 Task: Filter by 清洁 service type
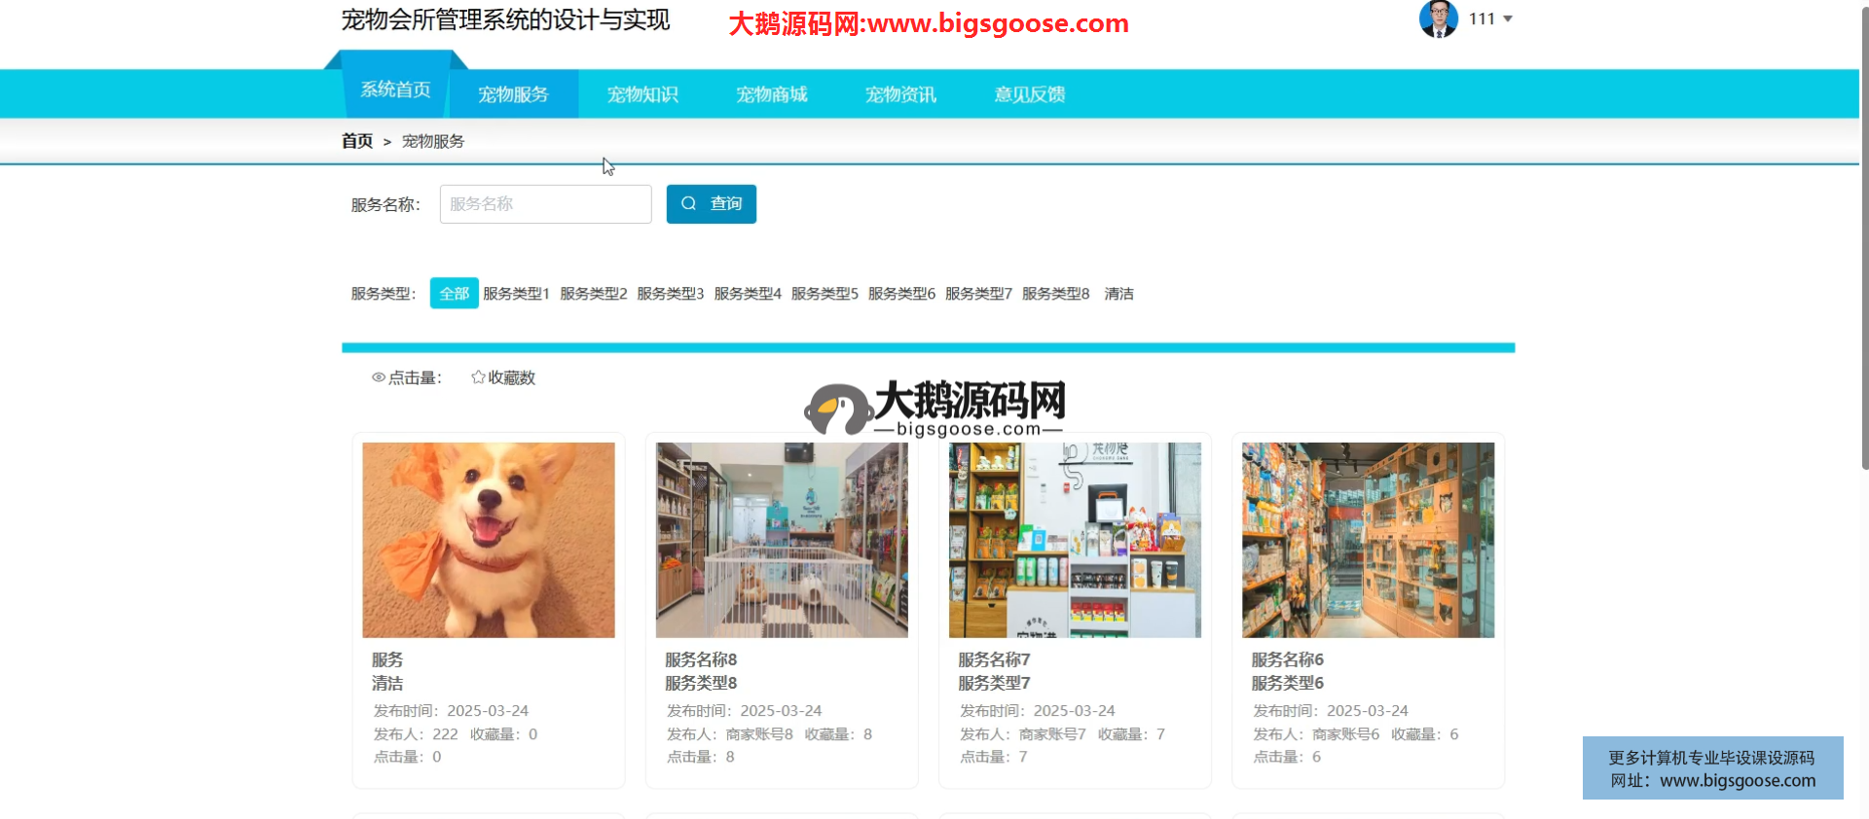pos(1118,294)
